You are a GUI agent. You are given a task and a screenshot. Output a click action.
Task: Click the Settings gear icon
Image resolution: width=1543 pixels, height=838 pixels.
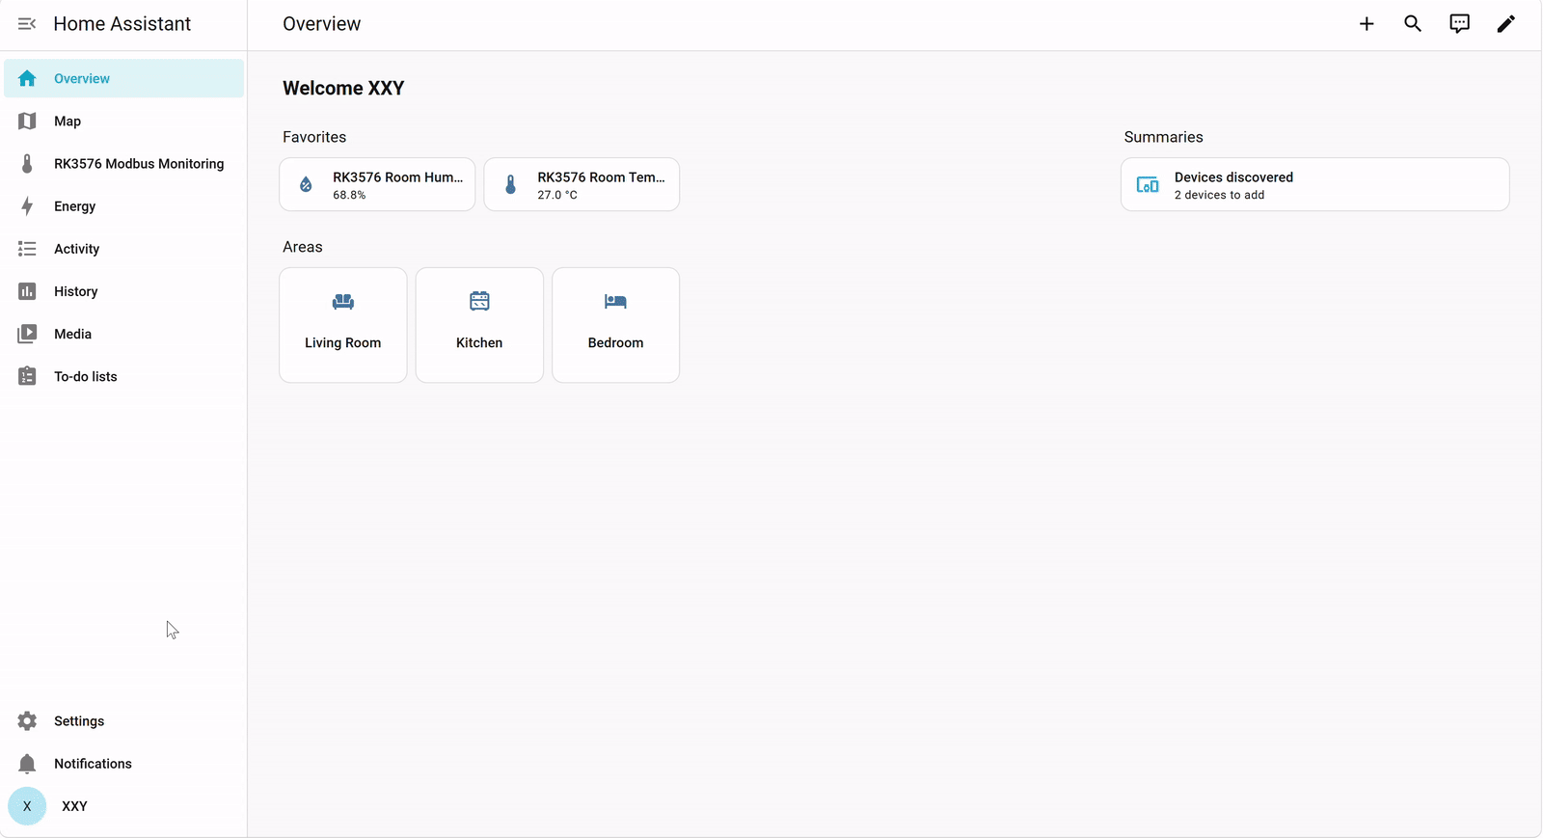tap(27, 721)
